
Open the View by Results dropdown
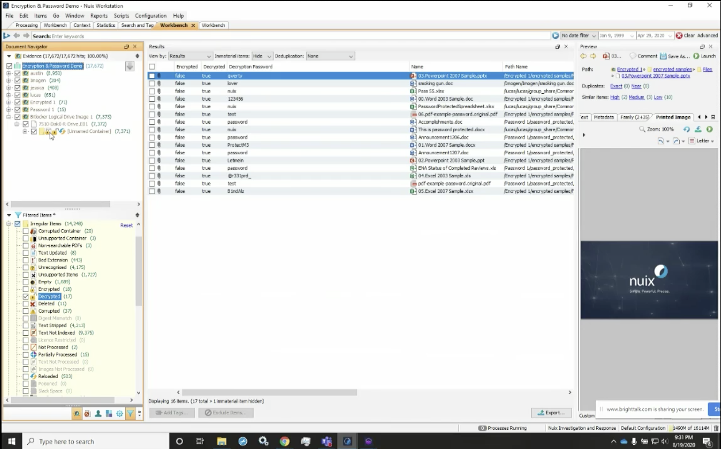pos(190,56)
